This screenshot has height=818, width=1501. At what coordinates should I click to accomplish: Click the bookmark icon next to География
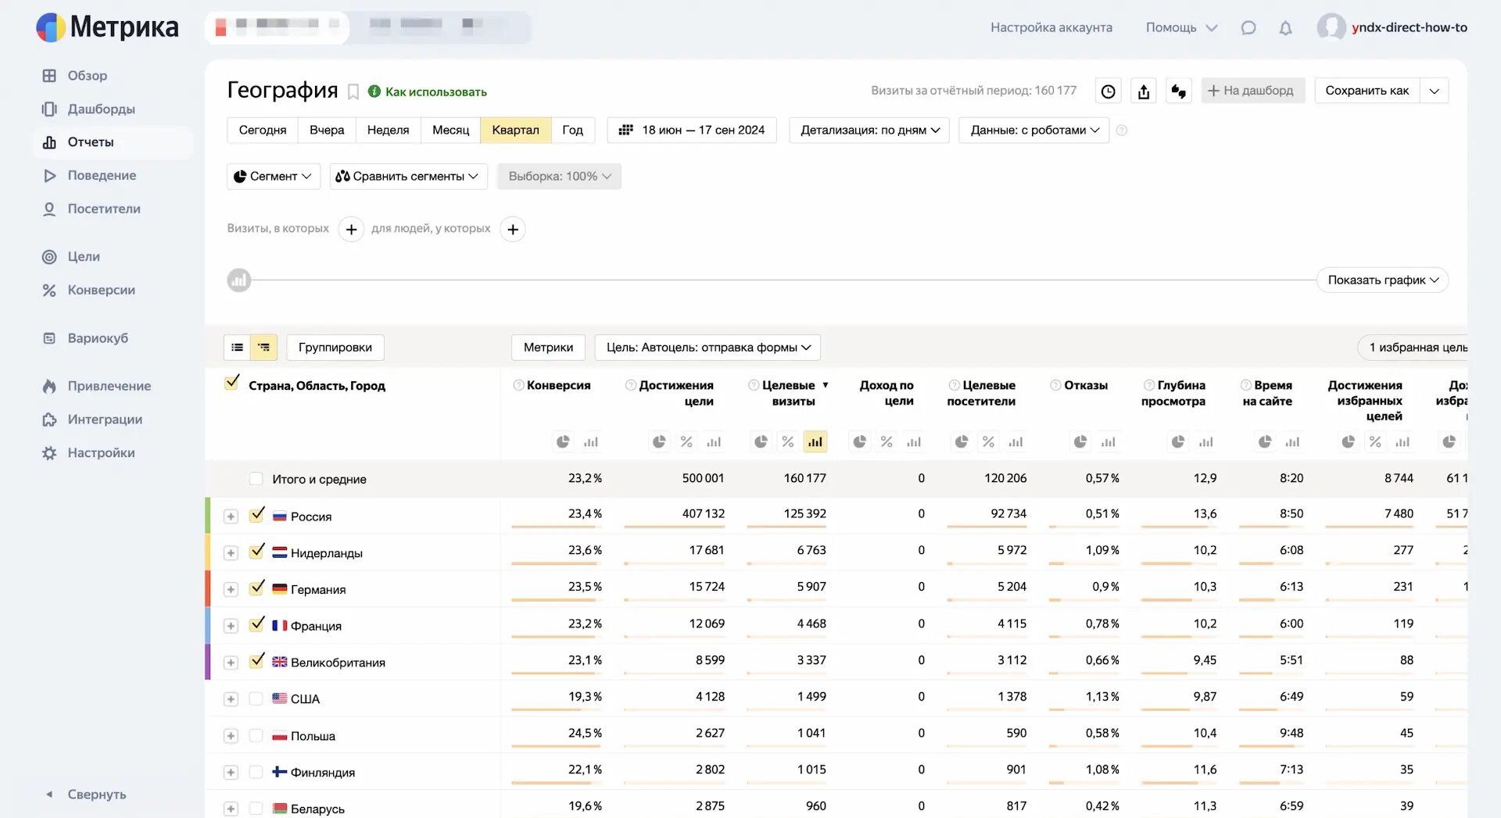pos(353,92)
